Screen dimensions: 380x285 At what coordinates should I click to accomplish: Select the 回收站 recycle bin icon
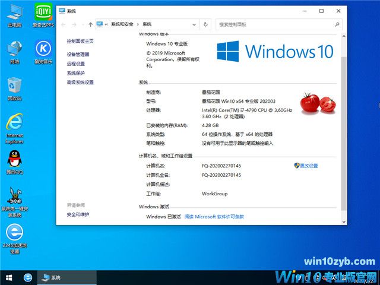click(x=14, y=89)
